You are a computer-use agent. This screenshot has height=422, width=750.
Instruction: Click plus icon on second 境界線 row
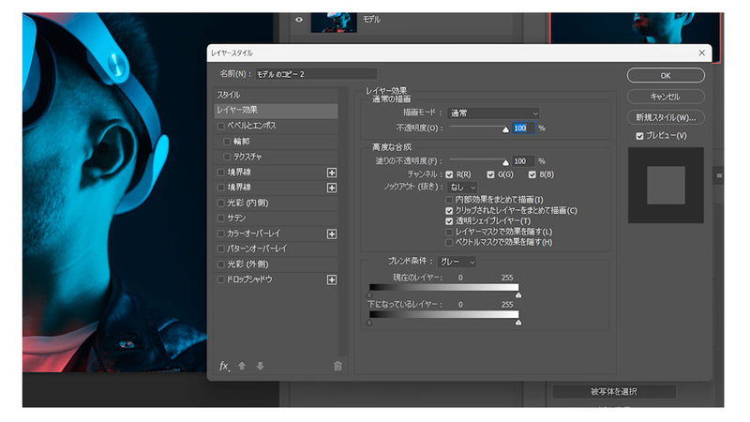coord(332,188)
